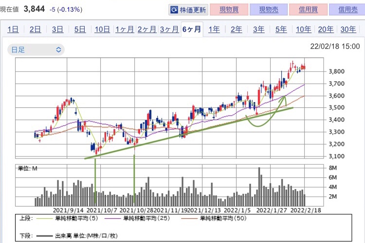
Task: Select the active 6ヶ月 tab
Action: click(x=192, y=29)
